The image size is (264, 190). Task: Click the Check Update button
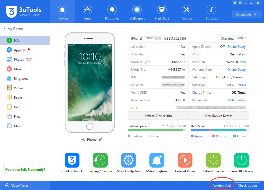click(x=247, y=185)
